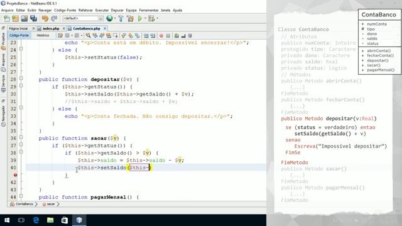
Task: Open Task View on the taskbar
Action: click(21, 220)
